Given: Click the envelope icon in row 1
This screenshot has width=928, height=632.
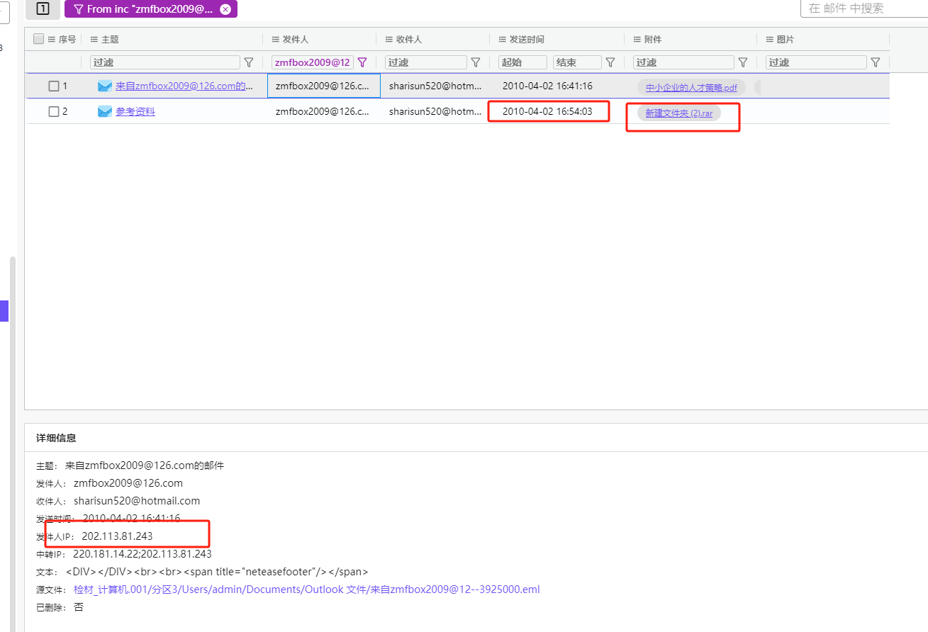Looking at the screenshot, I should [105, 86].
